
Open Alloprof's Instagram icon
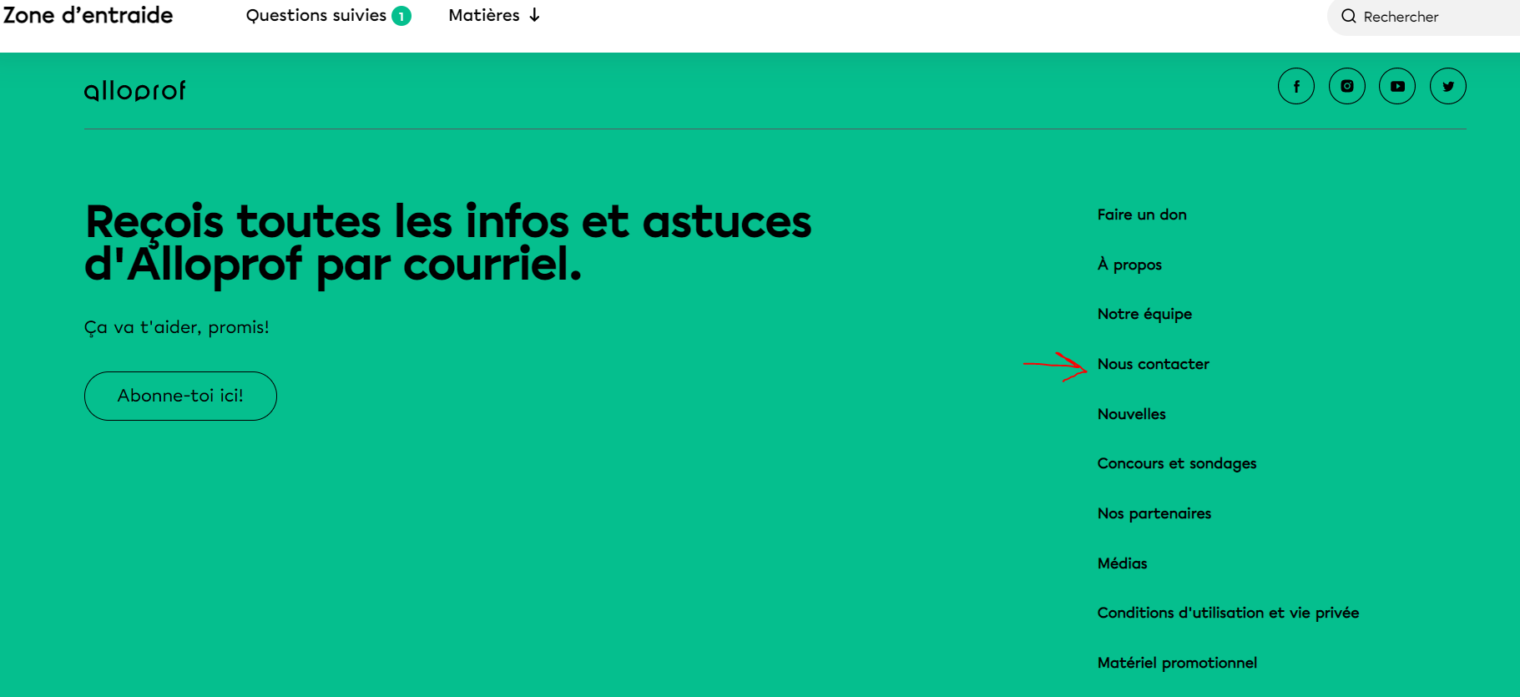1346,86
